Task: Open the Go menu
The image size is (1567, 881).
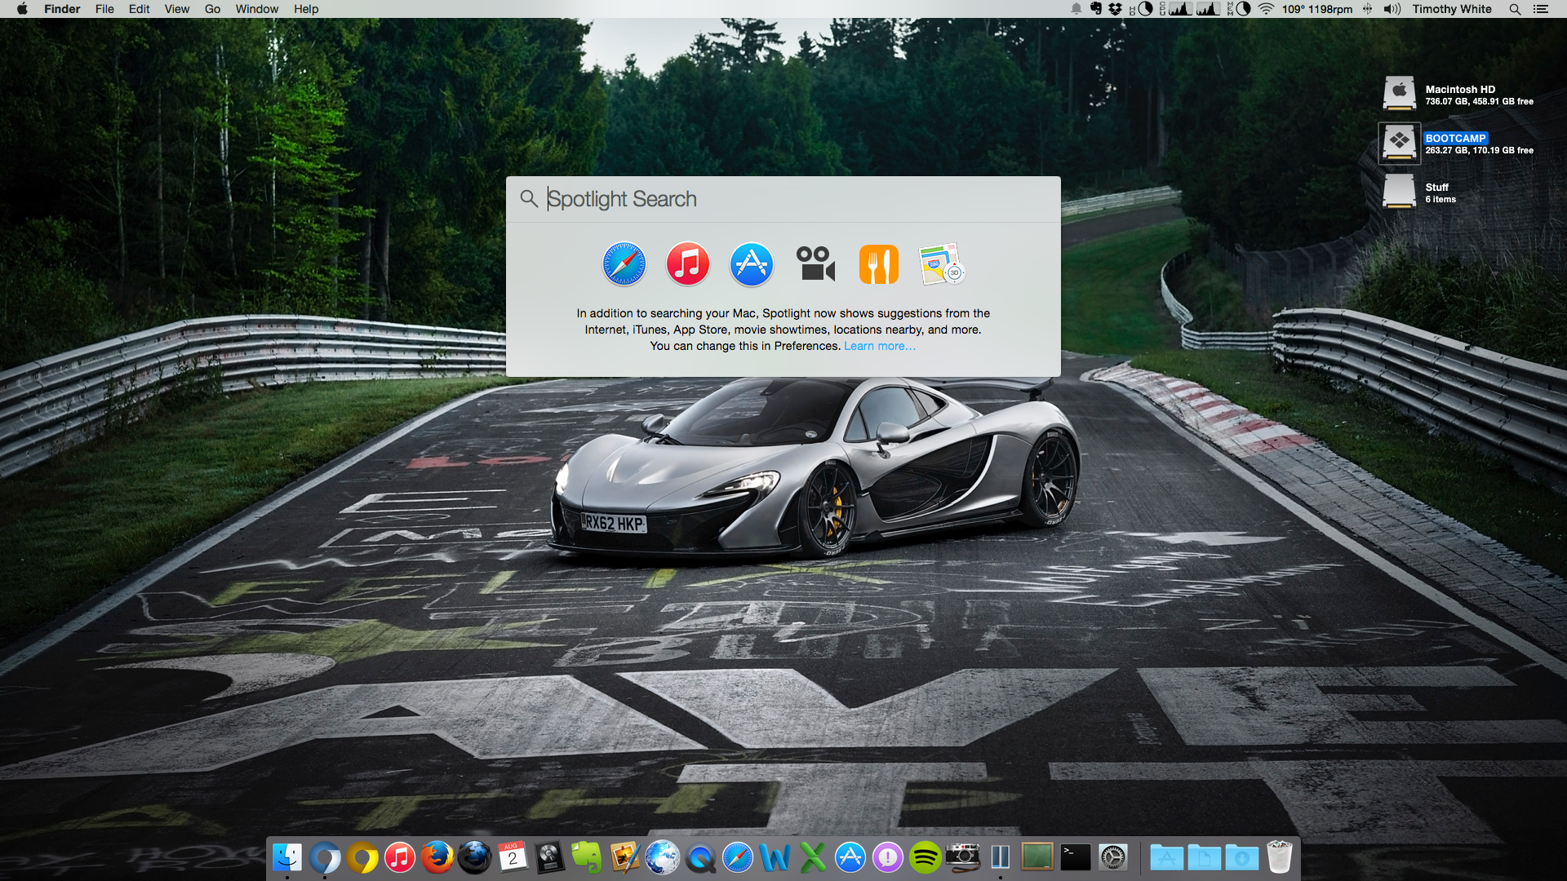Action: coord(212,9)
